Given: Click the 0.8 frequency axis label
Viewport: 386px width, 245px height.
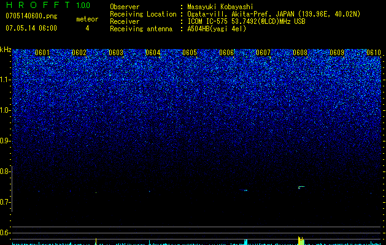Looking at the screenshot, I should click(x=6, y=171).
